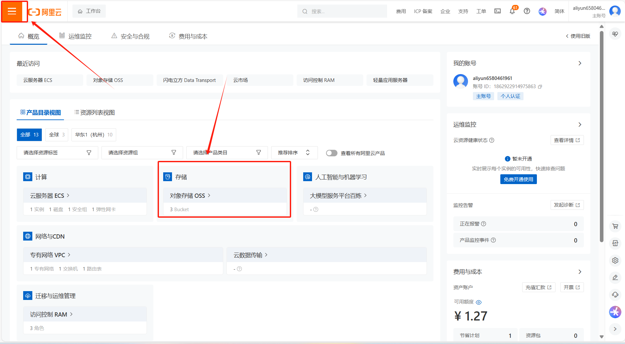Open the Cloud Shell terminal icon
Viewport: 625px width, 344px height.
coord(497,11)
